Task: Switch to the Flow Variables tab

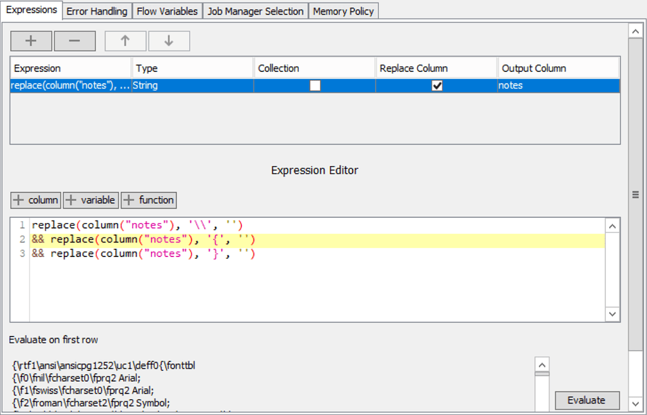Action: click(x=167, y=11)
